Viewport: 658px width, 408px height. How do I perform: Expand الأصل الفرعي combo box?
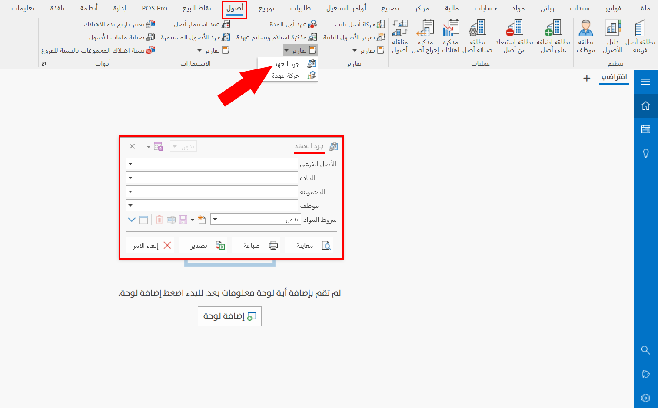click(x=130, y=164)
